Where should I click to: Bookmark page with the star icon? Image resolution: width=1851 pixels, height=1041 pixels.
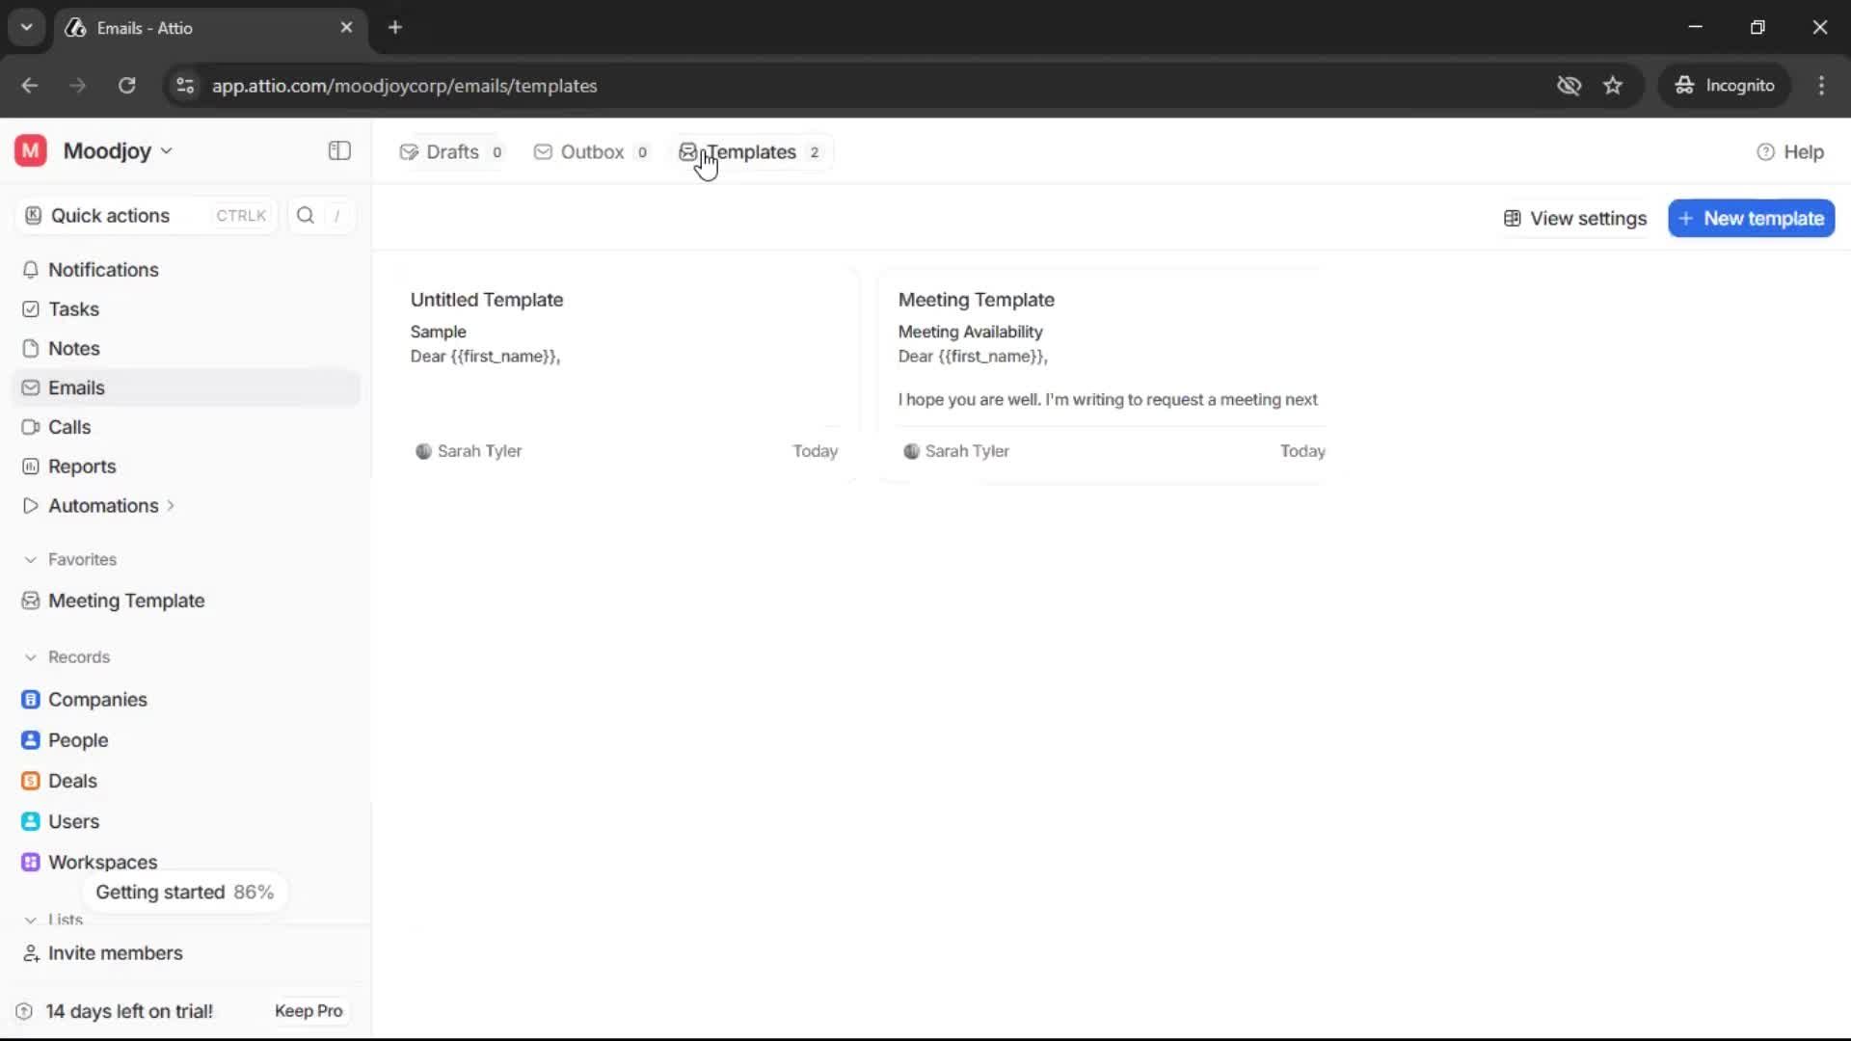coord(1613,86)
